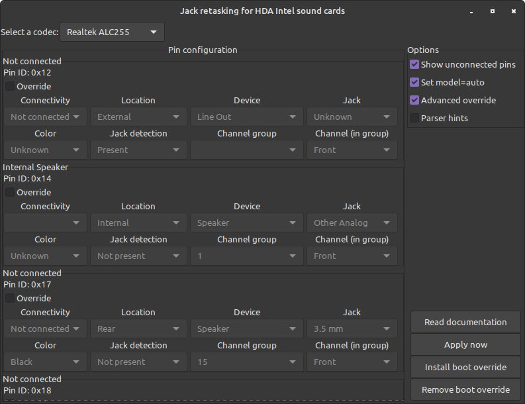Open Internal Location dropdown
This screenshot has width=525, height=404.
(138, 223)
